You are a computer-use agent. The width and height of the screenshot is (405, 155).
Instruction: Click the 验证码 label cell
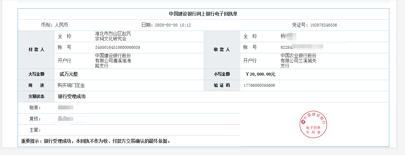[x=222, y=85]
